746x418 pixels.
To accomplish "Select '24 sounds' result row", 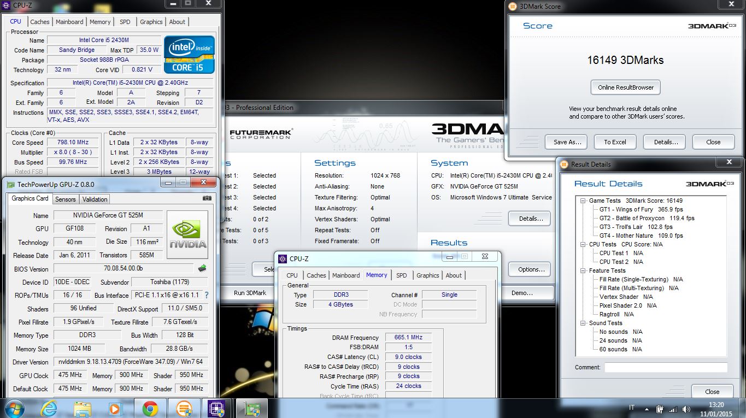I will tap(621, 340).
